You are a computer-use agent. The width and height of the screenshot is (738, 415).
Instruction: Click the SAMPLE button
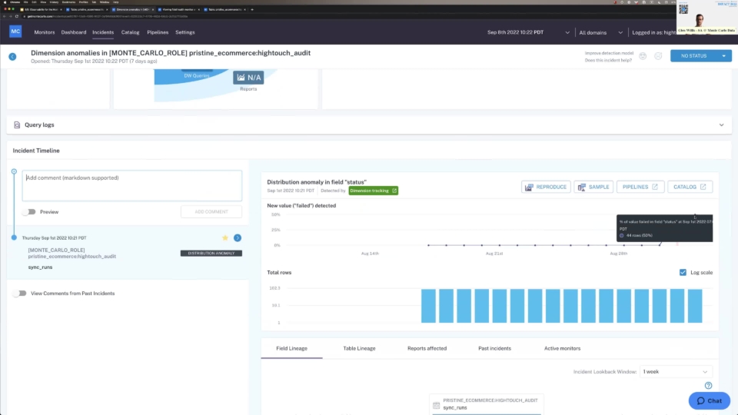click(593, 187)
